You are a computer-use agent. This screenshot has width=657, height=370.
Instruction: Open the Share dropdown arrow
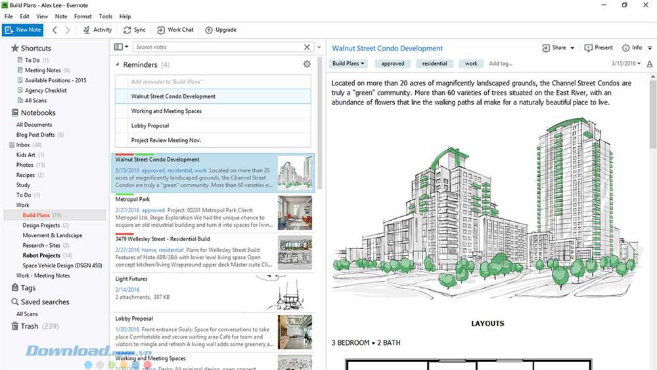pos(572,48)
